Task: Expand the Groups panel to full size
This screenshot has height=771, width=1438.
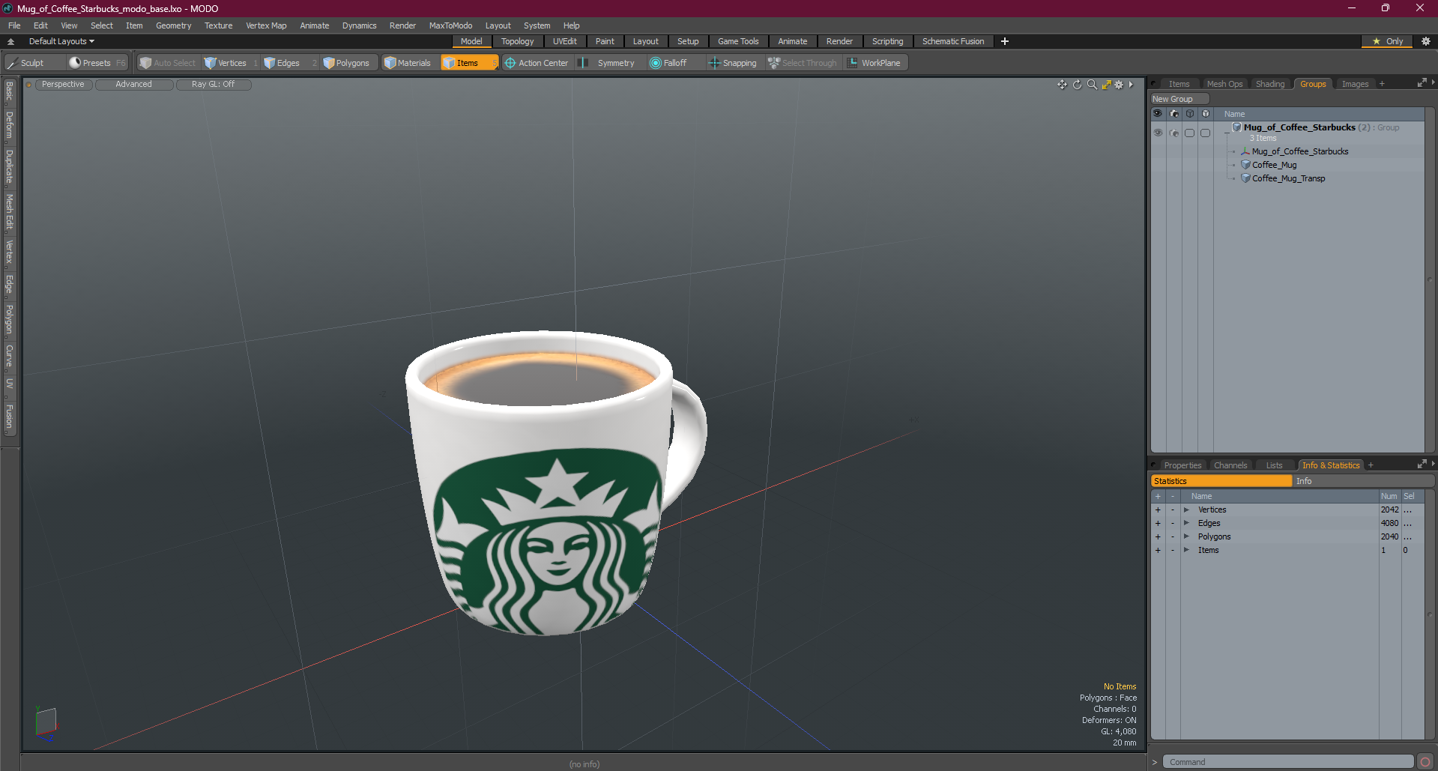Action: (x=1422, y=83)
